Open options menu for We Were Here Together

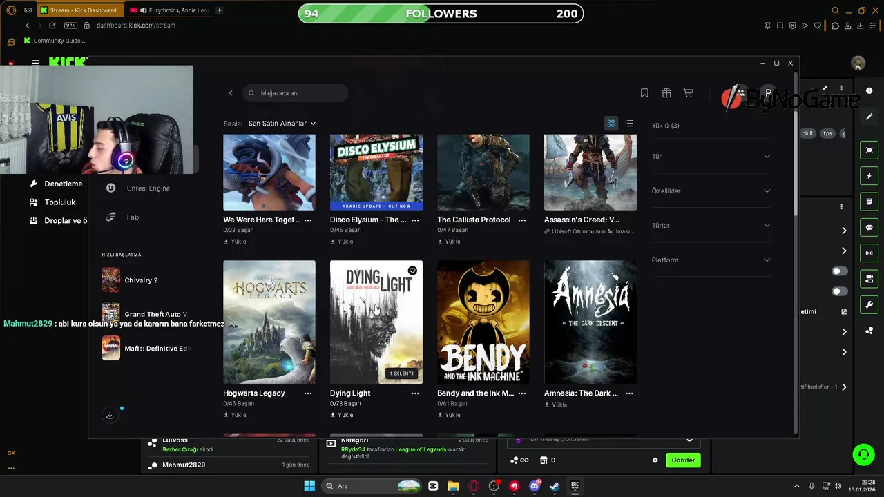tap(308, 220)
